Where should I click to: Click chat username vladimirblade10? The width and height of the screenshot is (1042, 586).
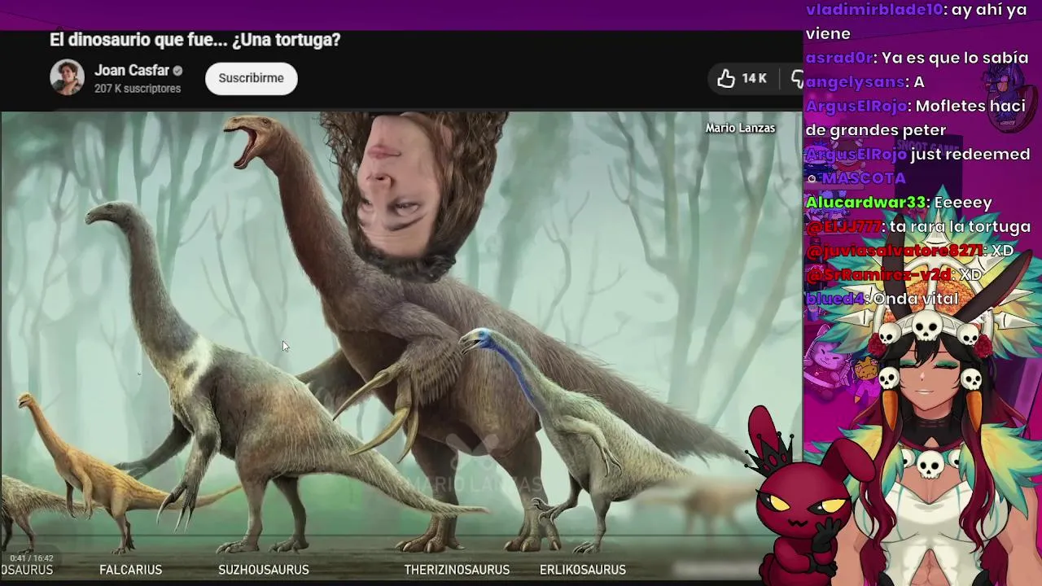click(873, 10)
